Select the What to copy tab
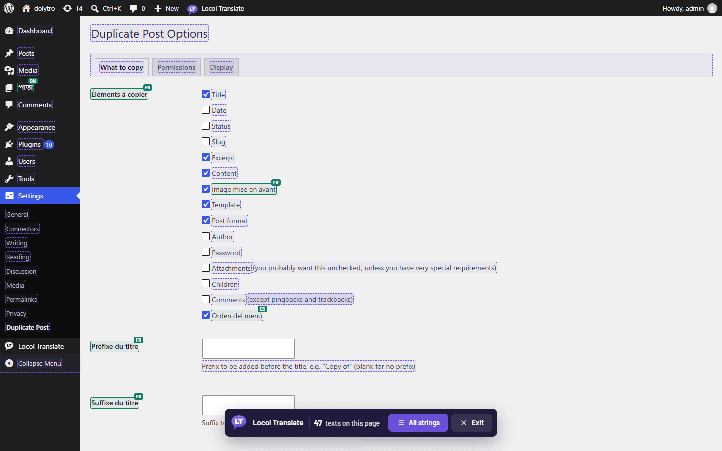The image size is (722, 451). tap(122, 67)
